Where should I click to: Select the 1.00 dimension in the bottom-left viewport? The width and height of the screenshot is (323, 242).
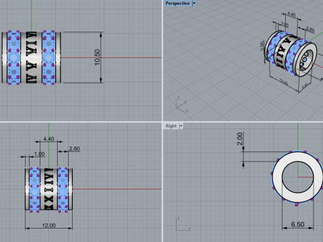click(x=39, y=154)
